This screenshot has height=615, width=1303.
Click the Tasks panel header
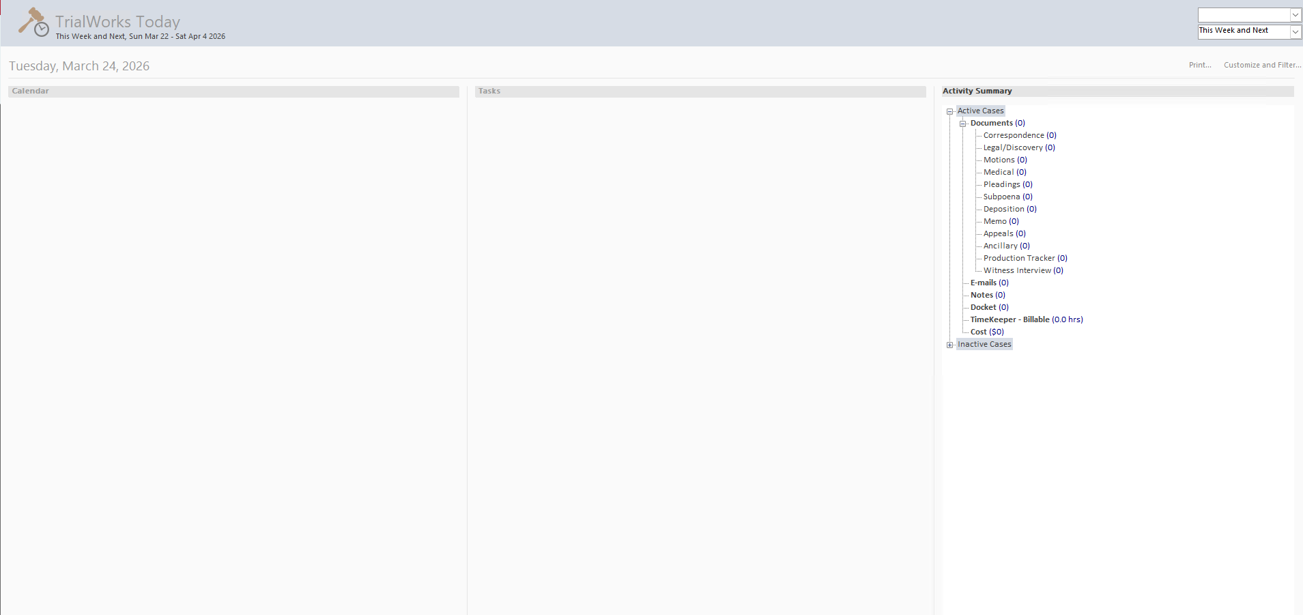(x=489, y=91)
